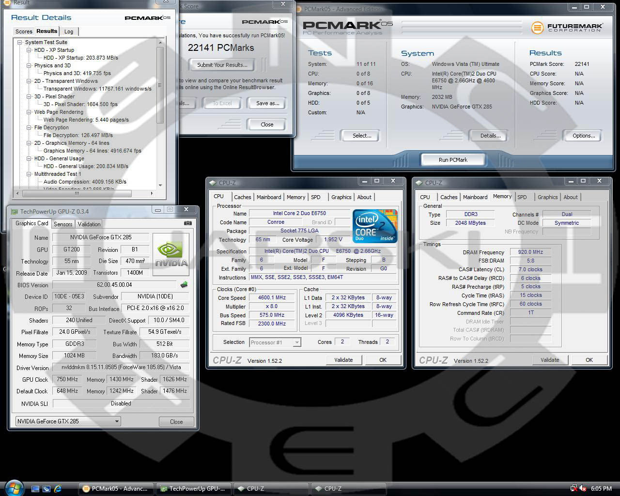Switch to the Validation tab in GPU-Z

coord(89,224)
